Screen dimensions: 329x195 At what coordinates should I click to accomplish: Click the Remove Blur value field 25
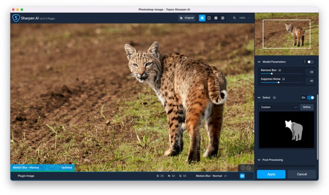tap(310, 72)
